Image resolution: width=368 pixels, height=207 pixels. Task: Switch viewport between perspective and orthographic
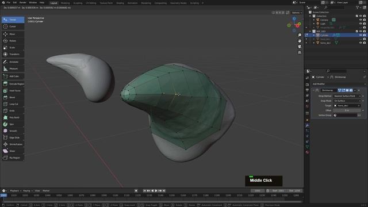click(x=300, y=52)
